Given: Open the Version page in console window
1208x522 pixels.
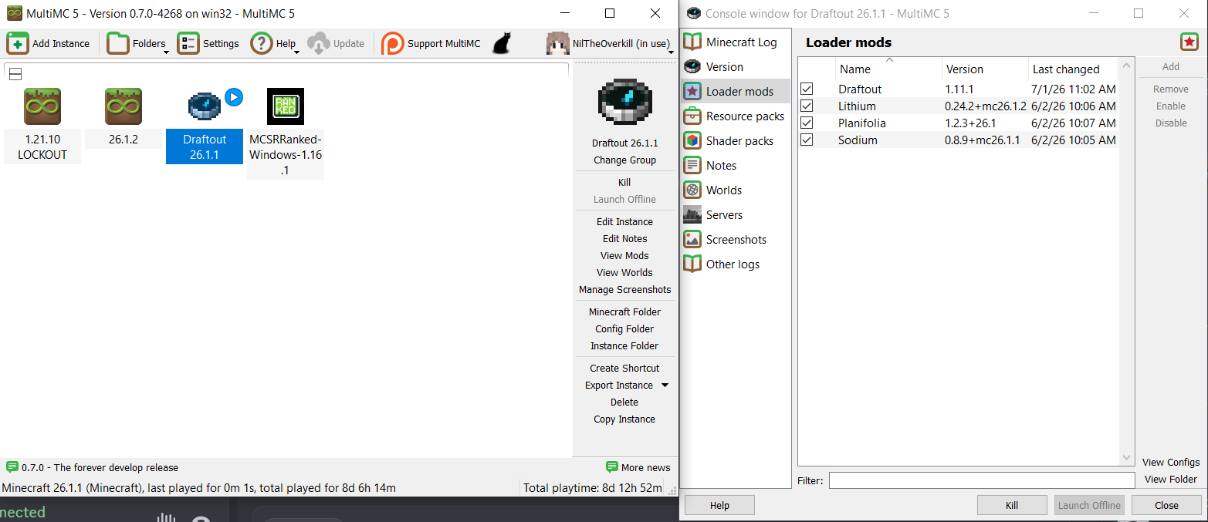Looking at the screenshot, I should (x=736, y=67).
